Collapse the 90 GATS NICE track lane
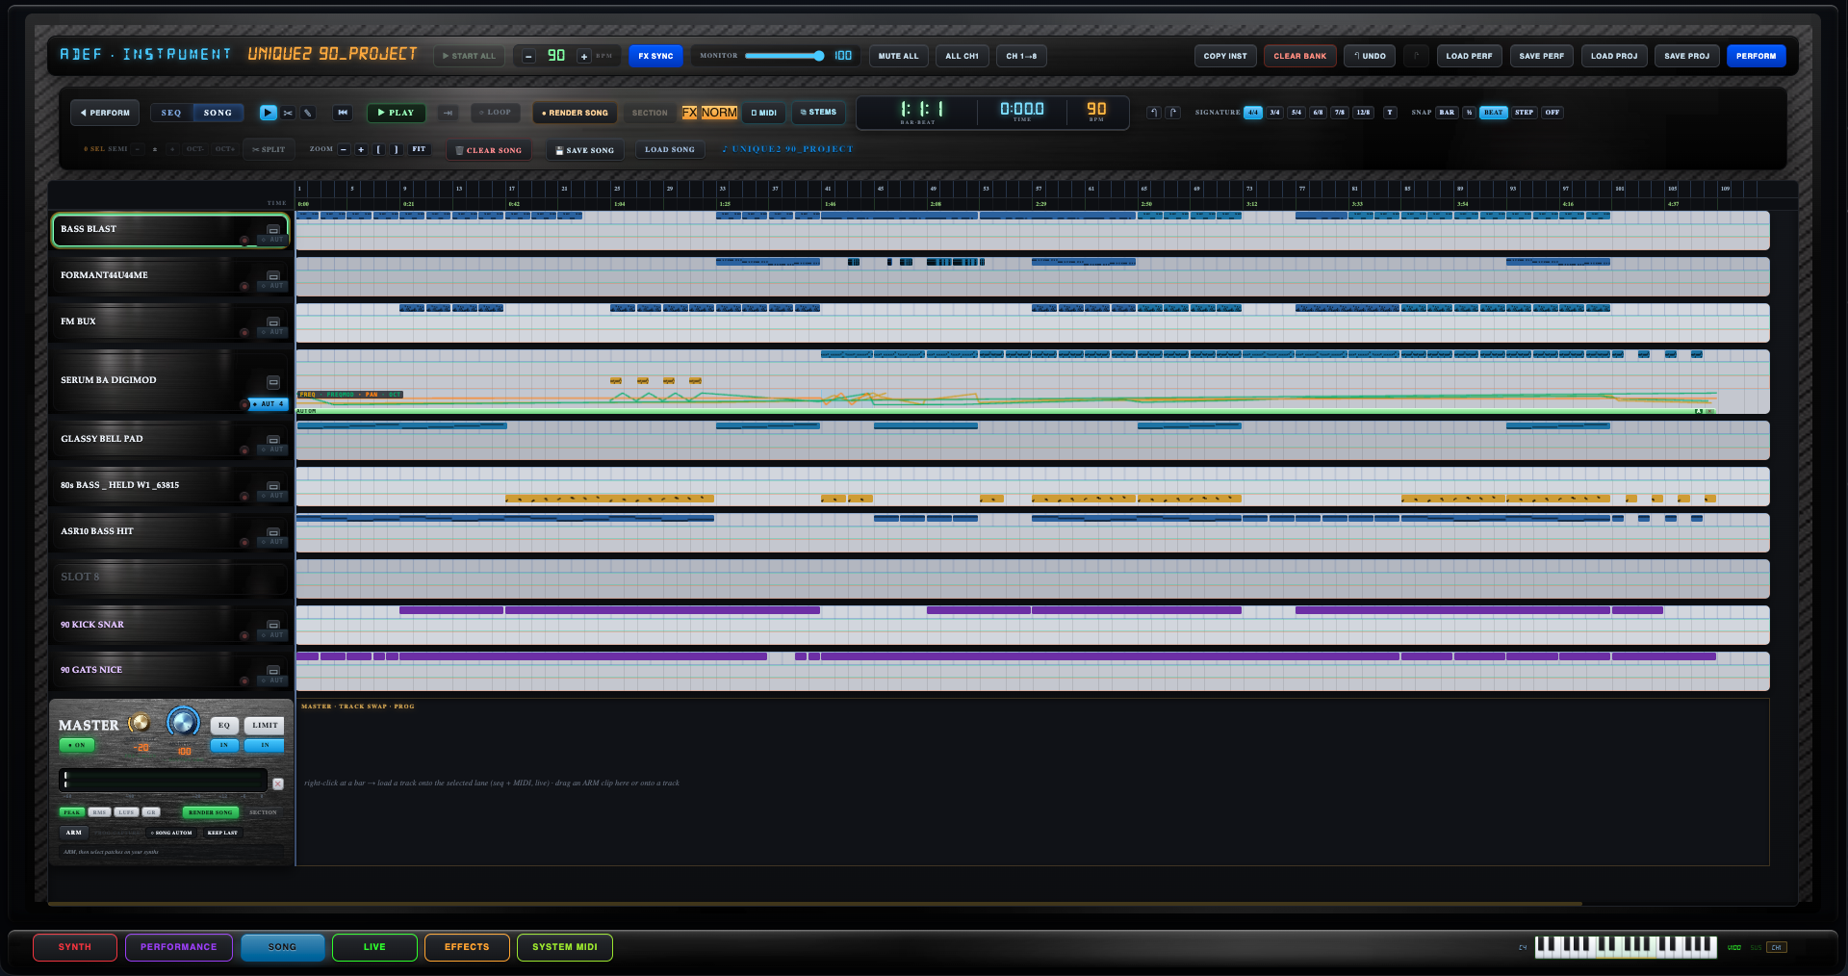Image resolution: width=1848 pixels, height=976 pixels. (x=273, y=671)
